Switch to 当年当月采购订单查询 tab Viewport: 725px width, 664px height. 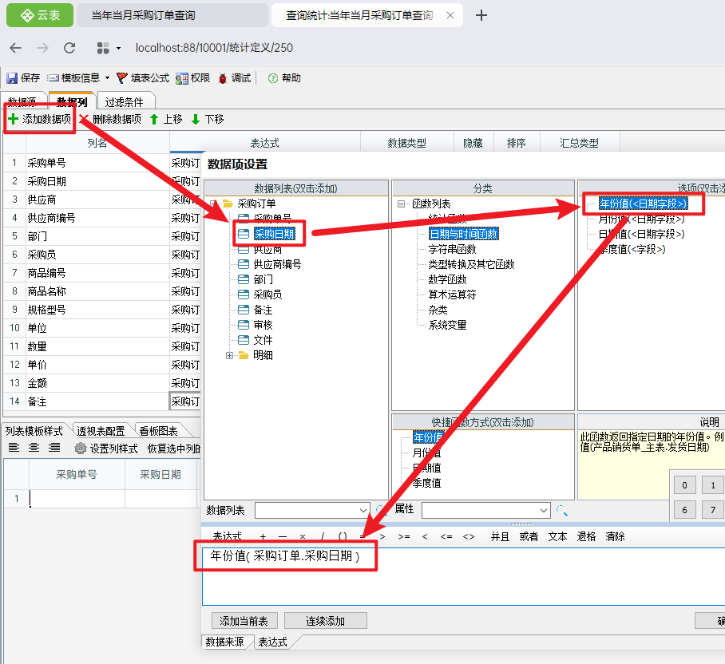pyautogui.click(x=172, y=15)
